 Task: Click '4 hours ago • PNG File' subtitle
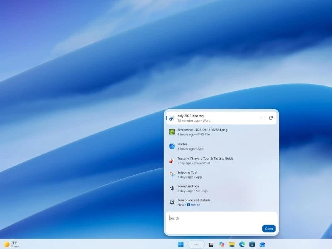coord(193,134)
